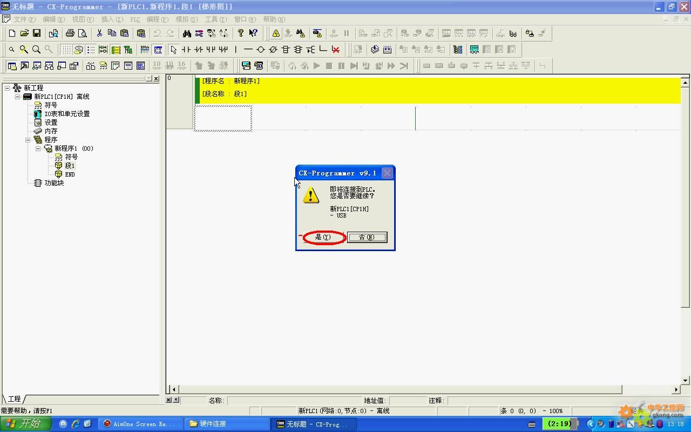Viewport: 691px width, 432px height.
Task: Click the Cut scissors icon
Action: coord(99,33)
